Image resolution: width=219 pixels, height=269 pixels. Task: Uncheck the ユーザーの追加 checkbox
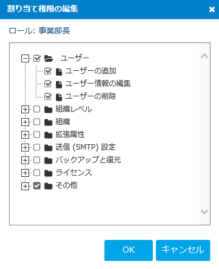48,71
